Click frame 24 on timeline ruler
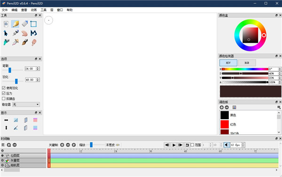 (x=116, y=151)
